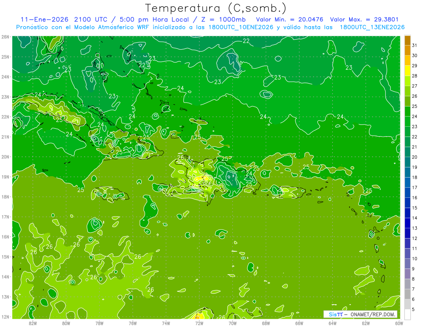Click the "13N" latitude axis label
Image resolution: width=424 pixels, height=328 pixels.
pyautogui.click(x=5, y=297)
